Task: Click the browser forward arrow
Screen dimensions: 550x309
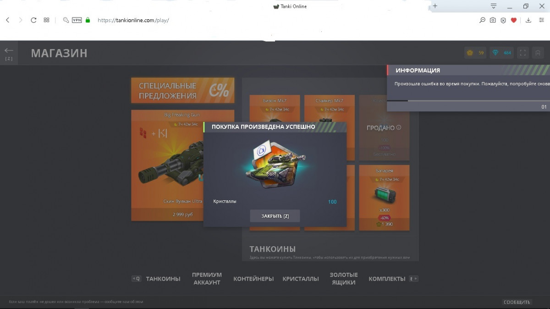Action: click(x=21, y=20)
